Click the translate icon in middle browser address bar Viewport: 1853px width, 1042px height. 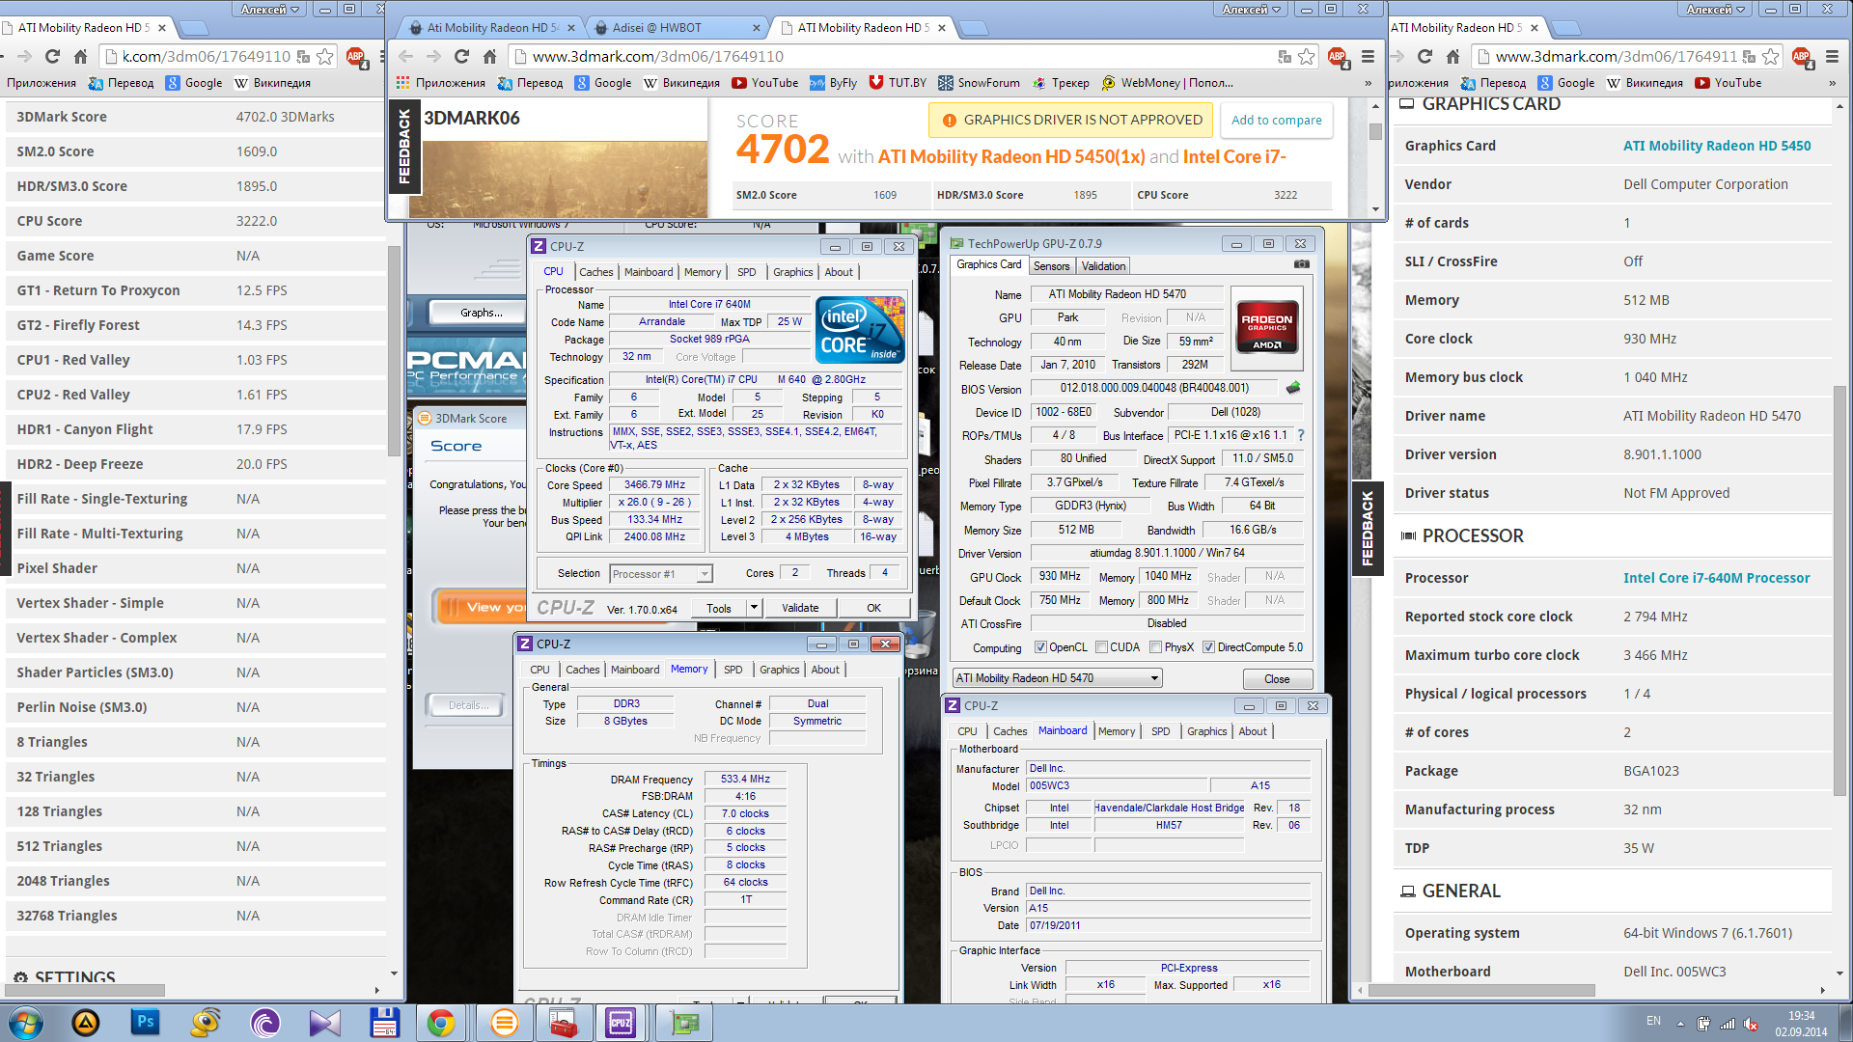pyautogui.click(x=1284, y=57)
